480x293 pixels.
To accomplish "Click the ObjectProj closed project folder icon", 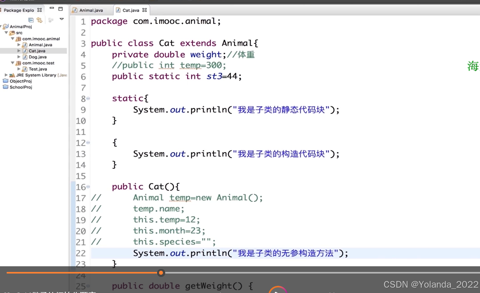I will click(5, 81).
